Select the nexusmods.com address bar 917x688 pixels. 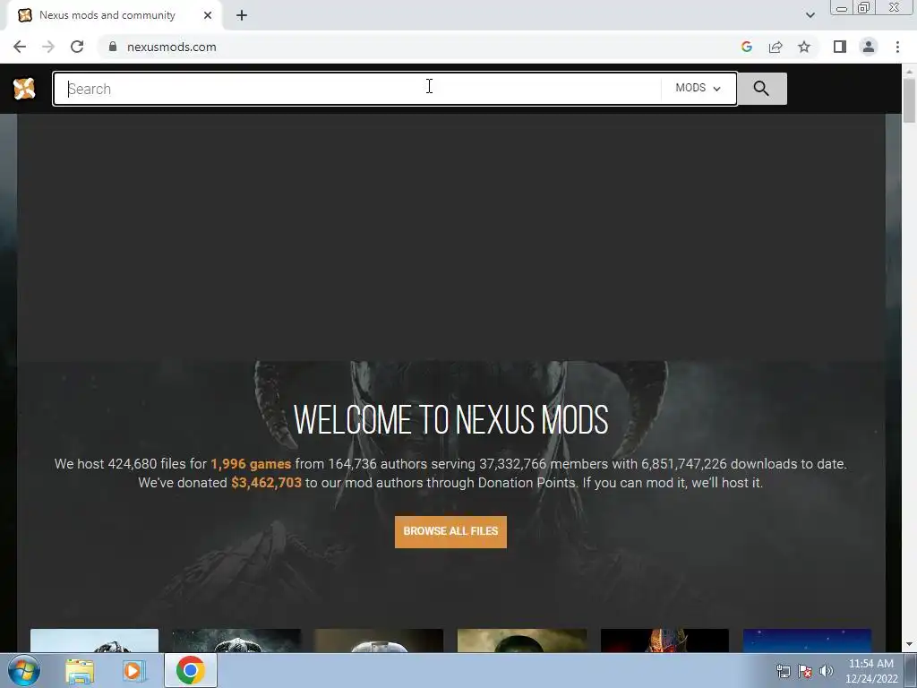tap(409, 47)
